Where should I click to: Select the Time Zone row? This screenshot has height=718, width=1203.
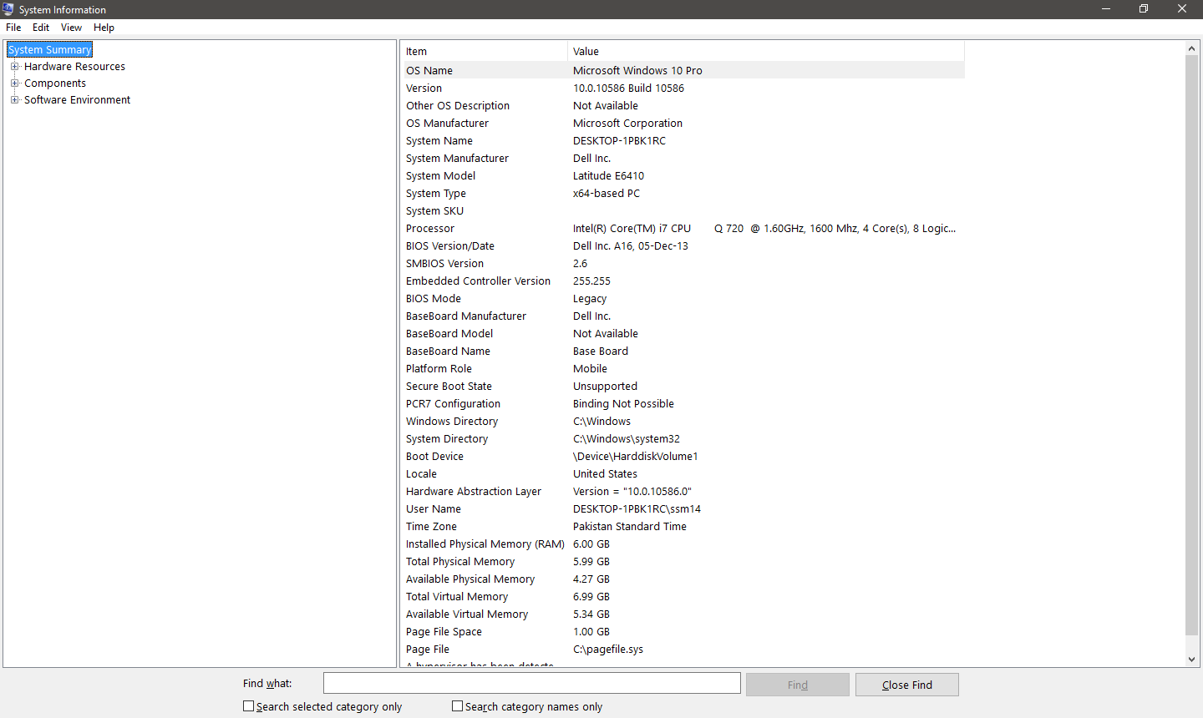pos(683,526)
